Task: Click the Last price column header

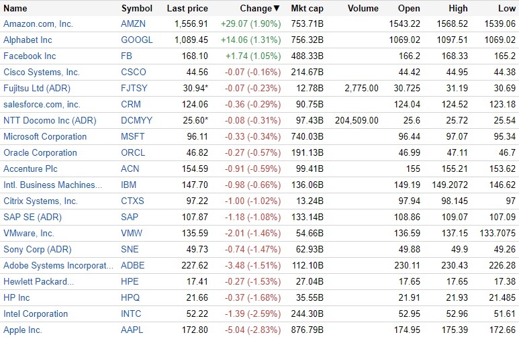Action: 187,9
